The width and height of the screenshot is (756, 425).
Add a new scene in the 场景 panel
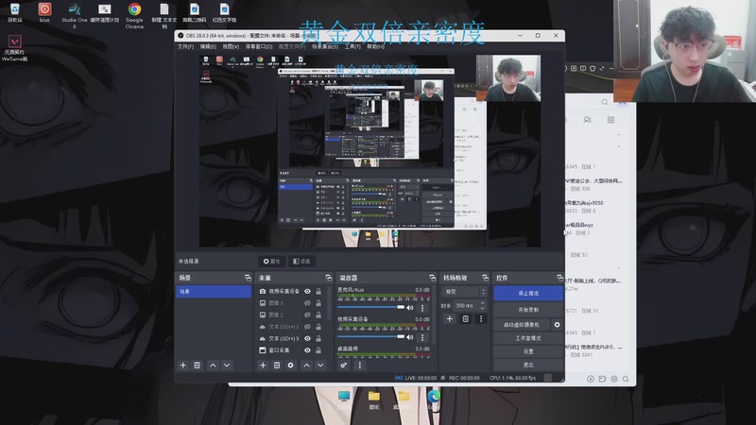[182, 365]
